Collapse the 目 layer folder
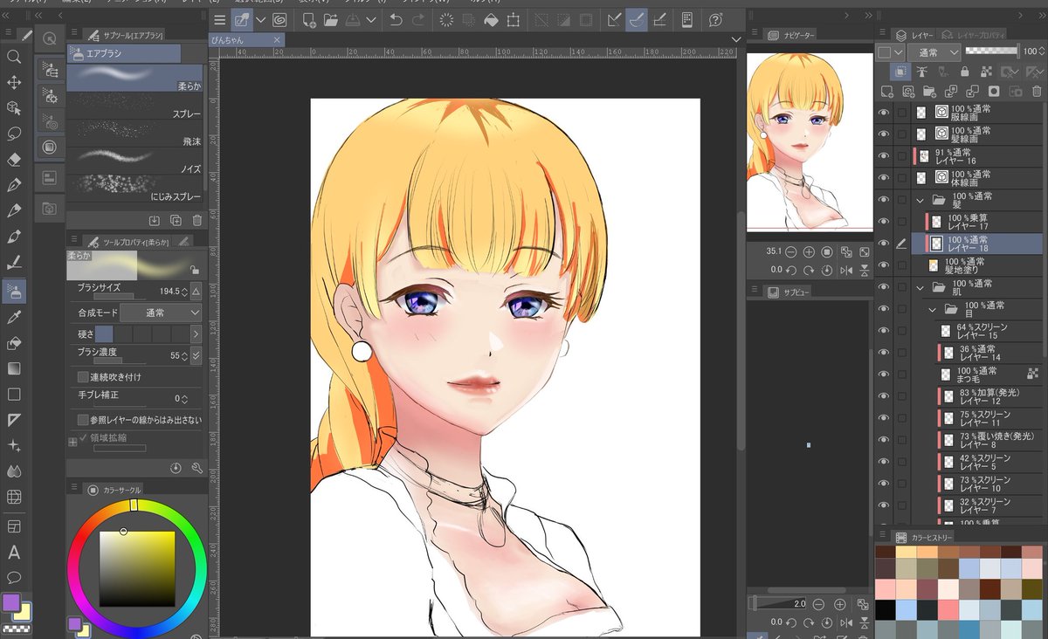The height and width of the screenshot is (639, 1048). tap(931, 309)
